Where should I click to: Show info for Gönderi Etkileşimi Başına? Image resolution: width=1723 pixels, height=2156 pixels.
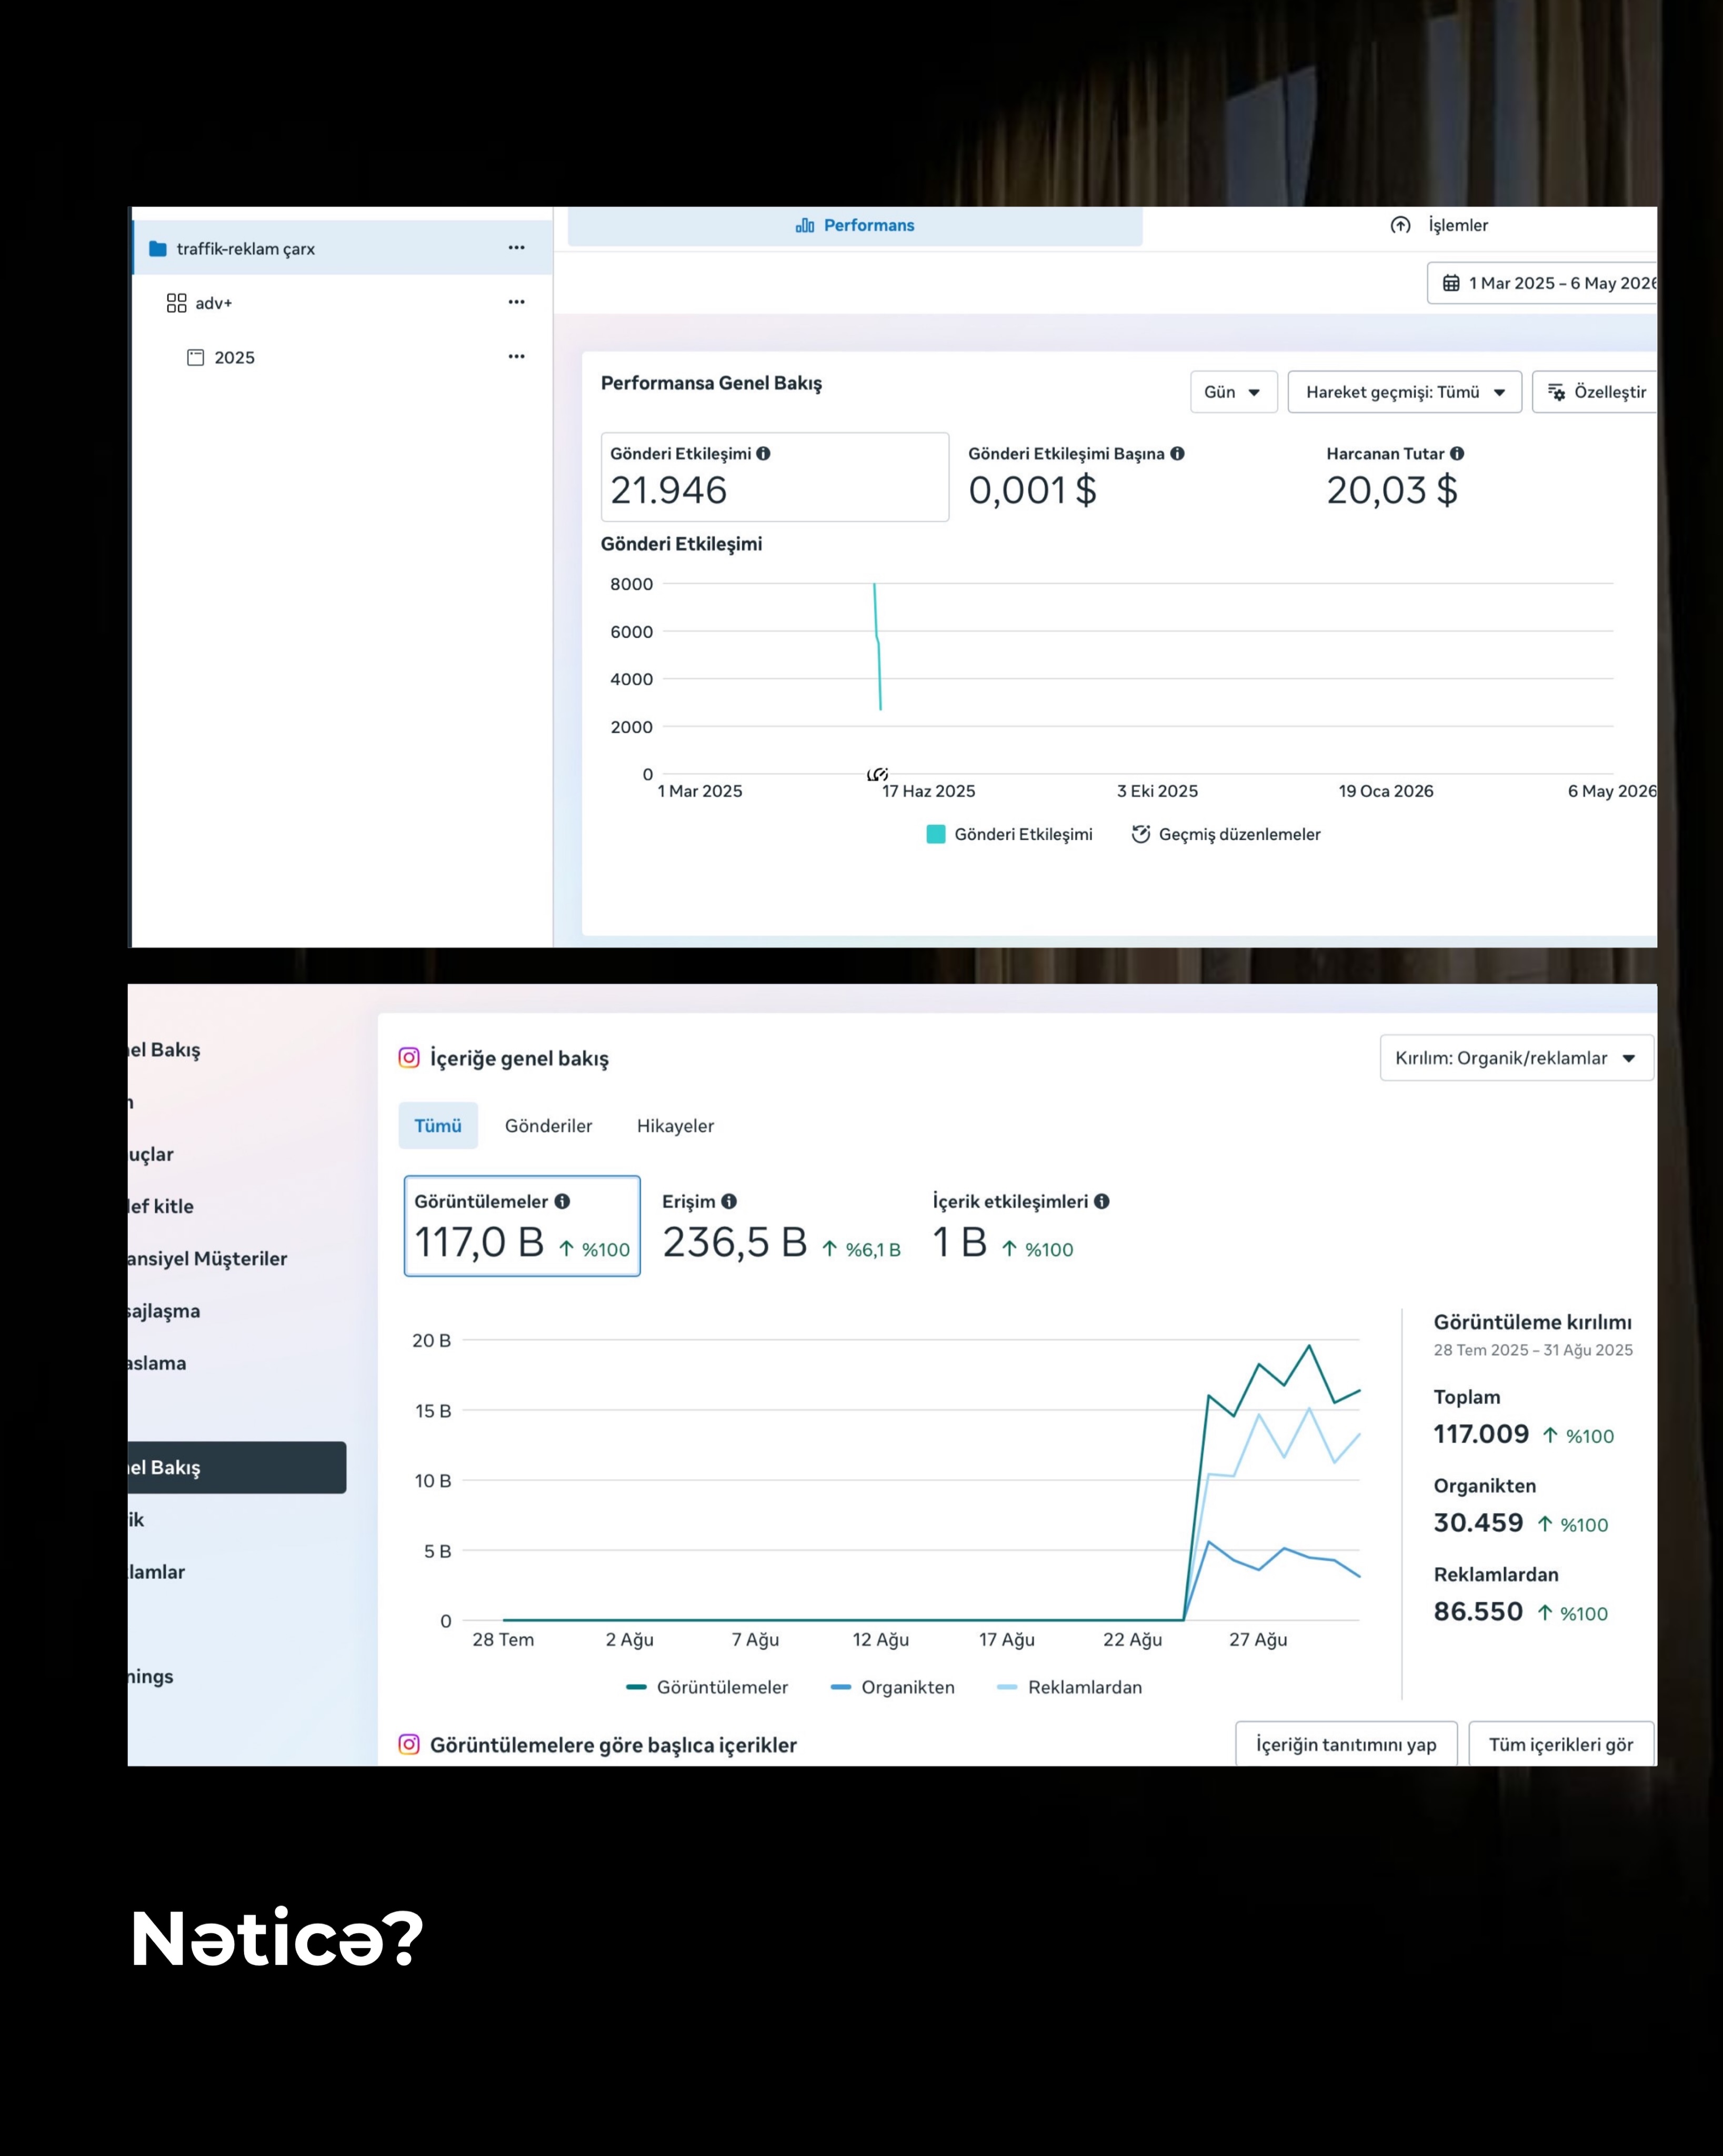(x=1177, y=453)
